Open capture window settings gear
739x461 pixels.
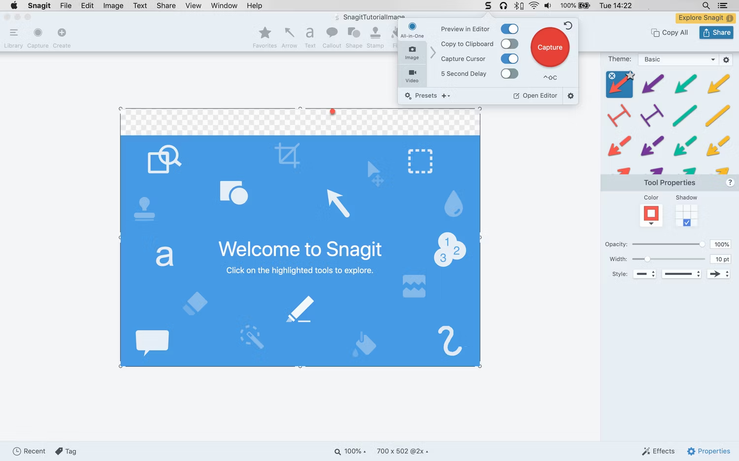571,96
